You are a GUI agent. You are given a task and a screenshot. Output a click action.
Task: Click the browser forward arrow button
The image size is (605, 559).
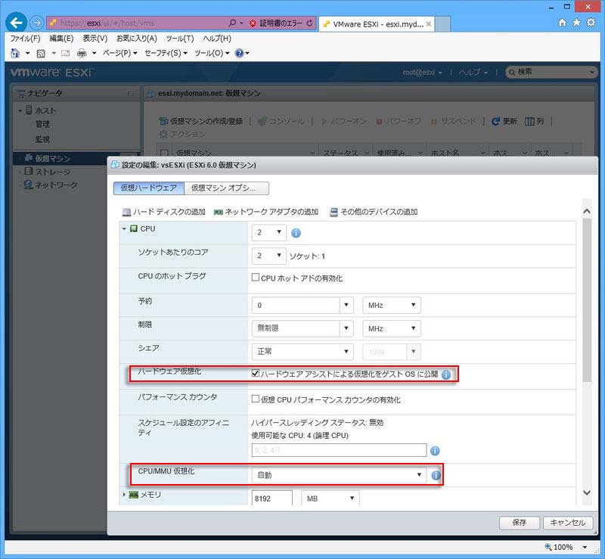[x=36, y=23]
